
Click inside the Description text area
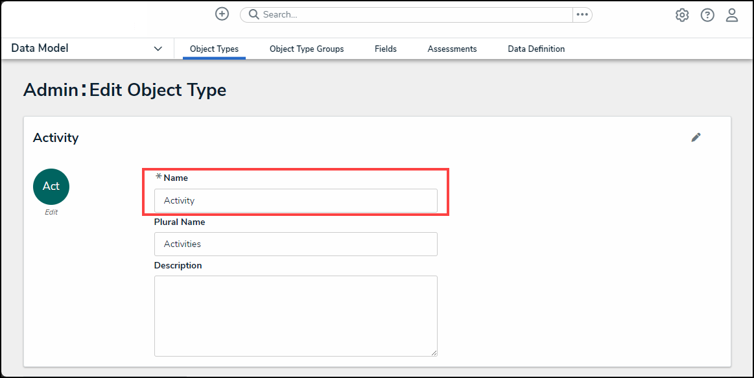pyautogui.click(x=296, y=316)
